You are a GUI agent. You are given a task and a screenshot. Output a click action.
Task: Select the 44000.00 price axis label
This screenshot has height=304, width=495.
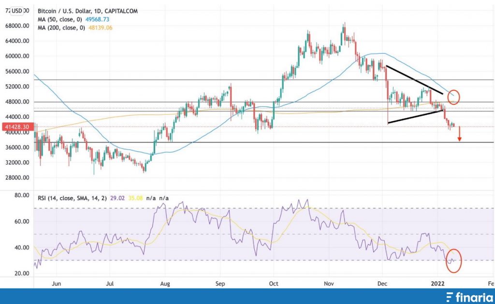point(17,117)
